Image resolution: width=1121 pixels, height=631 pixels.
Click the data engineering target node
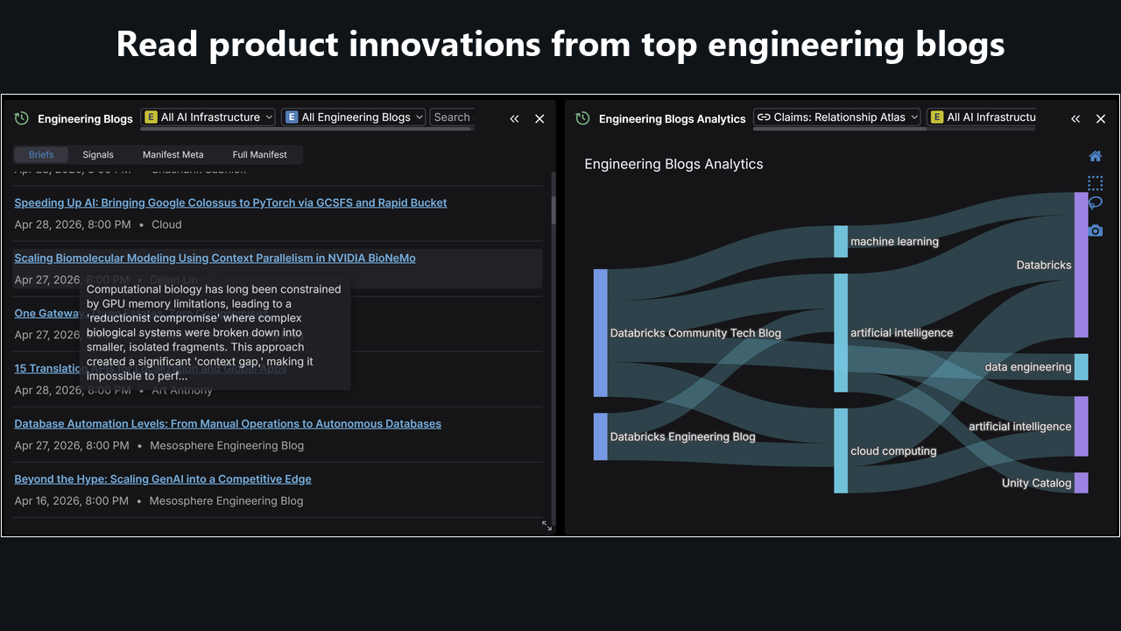tap(1082, 367)
